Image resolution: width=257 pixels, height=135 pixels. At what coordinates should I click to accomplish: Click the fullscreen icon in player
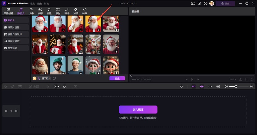(253, 79)
